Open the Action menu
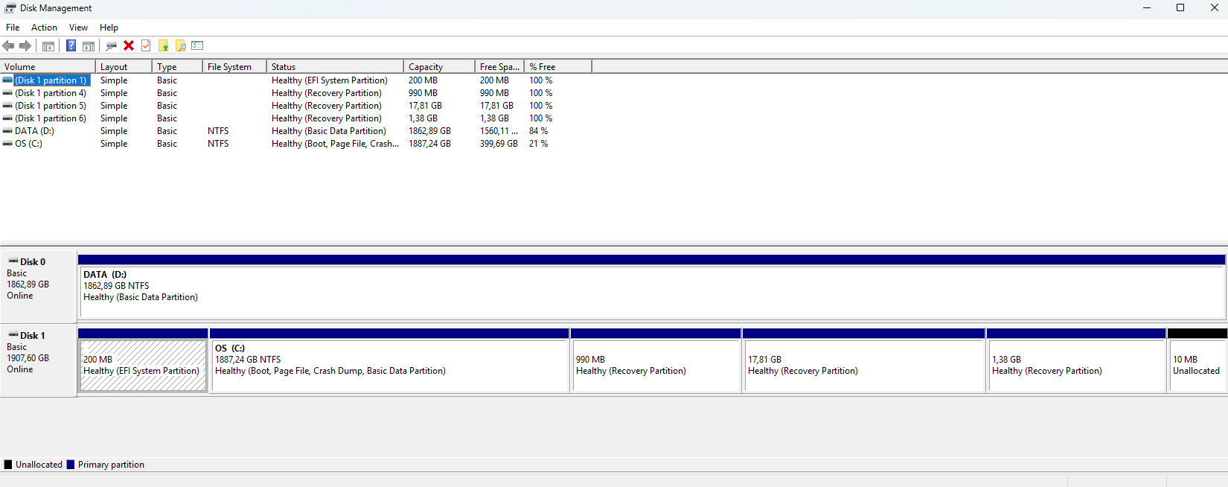The height and width of the screenshot is (487, 1228). point(44,28)
